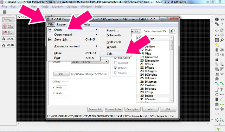Select the Via tool icon
Viewport: 225px width, 132px height.
point(217,104)
